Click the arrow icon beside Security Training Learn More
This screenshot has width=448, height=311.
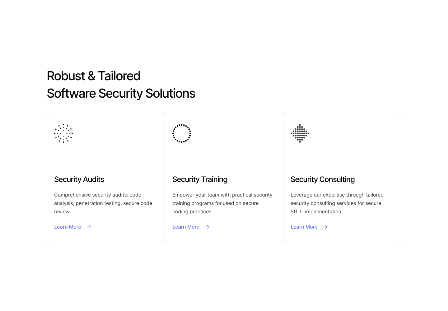pos(207,227)
